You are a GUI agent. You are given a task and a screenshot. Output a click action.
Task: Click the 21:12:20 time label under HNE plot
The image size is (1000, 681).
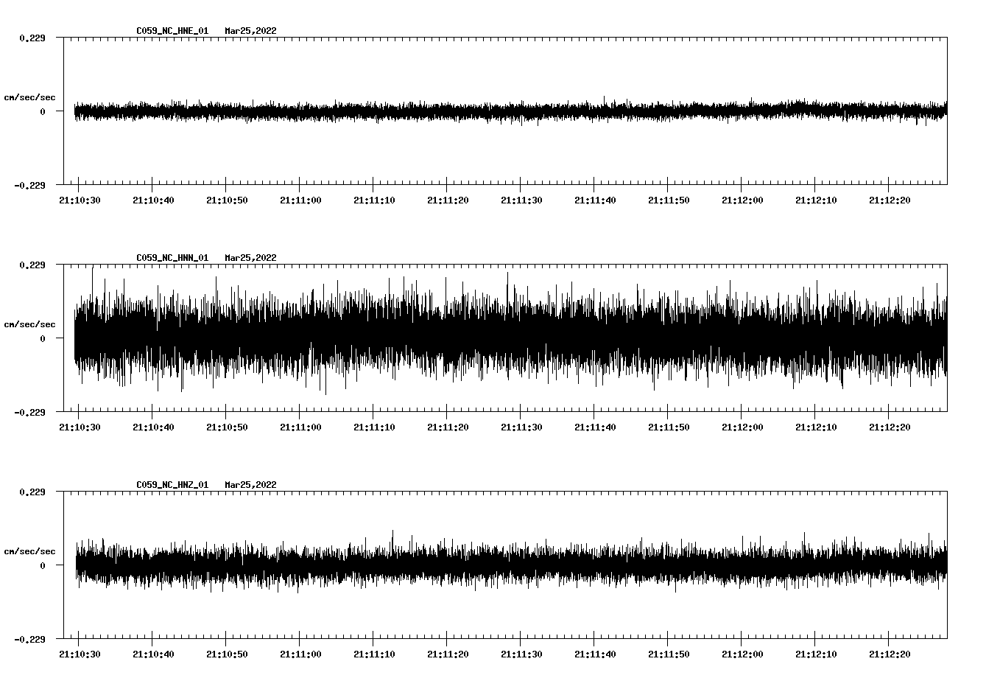[890, 200]
